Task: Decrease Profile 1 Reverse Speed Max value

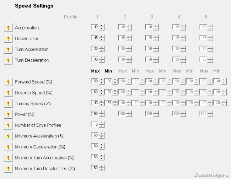Action: pyautogui.click(x=101, y=94)
